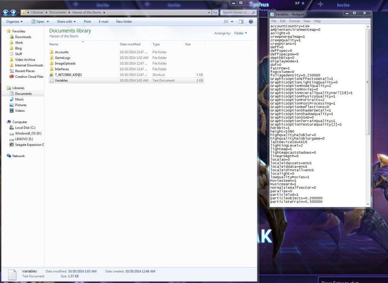The width and height of the screenshot is (388, 283).
Task: Expand the arrow after Libraries breadcrumb
Action: click(x=46, y=12)
